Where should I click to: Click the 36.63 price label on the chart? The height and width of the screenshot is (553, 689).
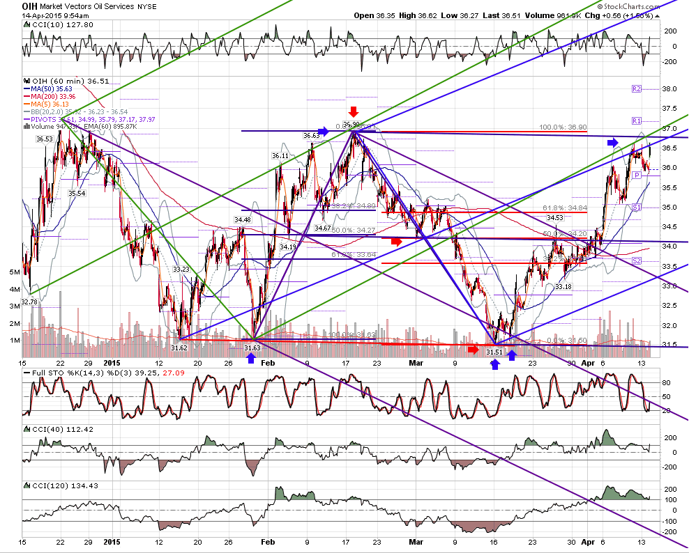tap(312, 137)
